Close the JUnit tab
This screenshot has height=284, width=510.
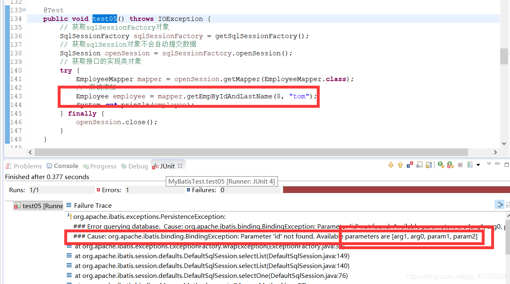180,166
